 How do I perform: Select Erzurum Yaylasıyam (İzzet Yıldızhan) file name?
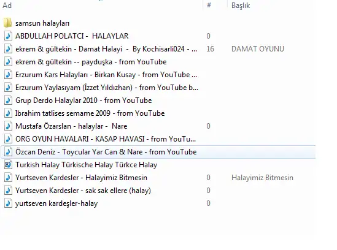tap(107, 88)
